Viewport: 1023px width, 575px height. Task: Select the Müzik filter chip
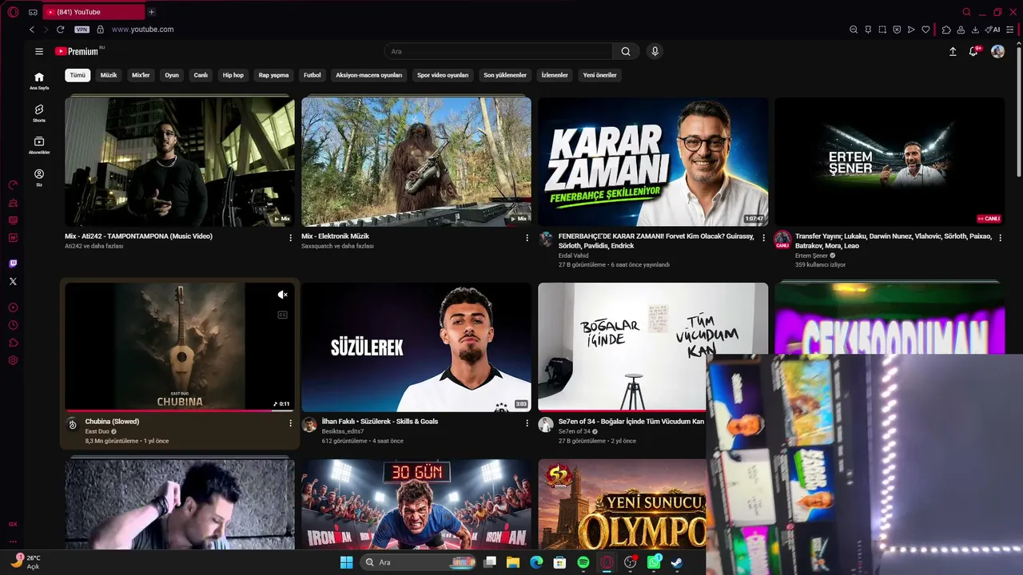click(x=109, y=75)
